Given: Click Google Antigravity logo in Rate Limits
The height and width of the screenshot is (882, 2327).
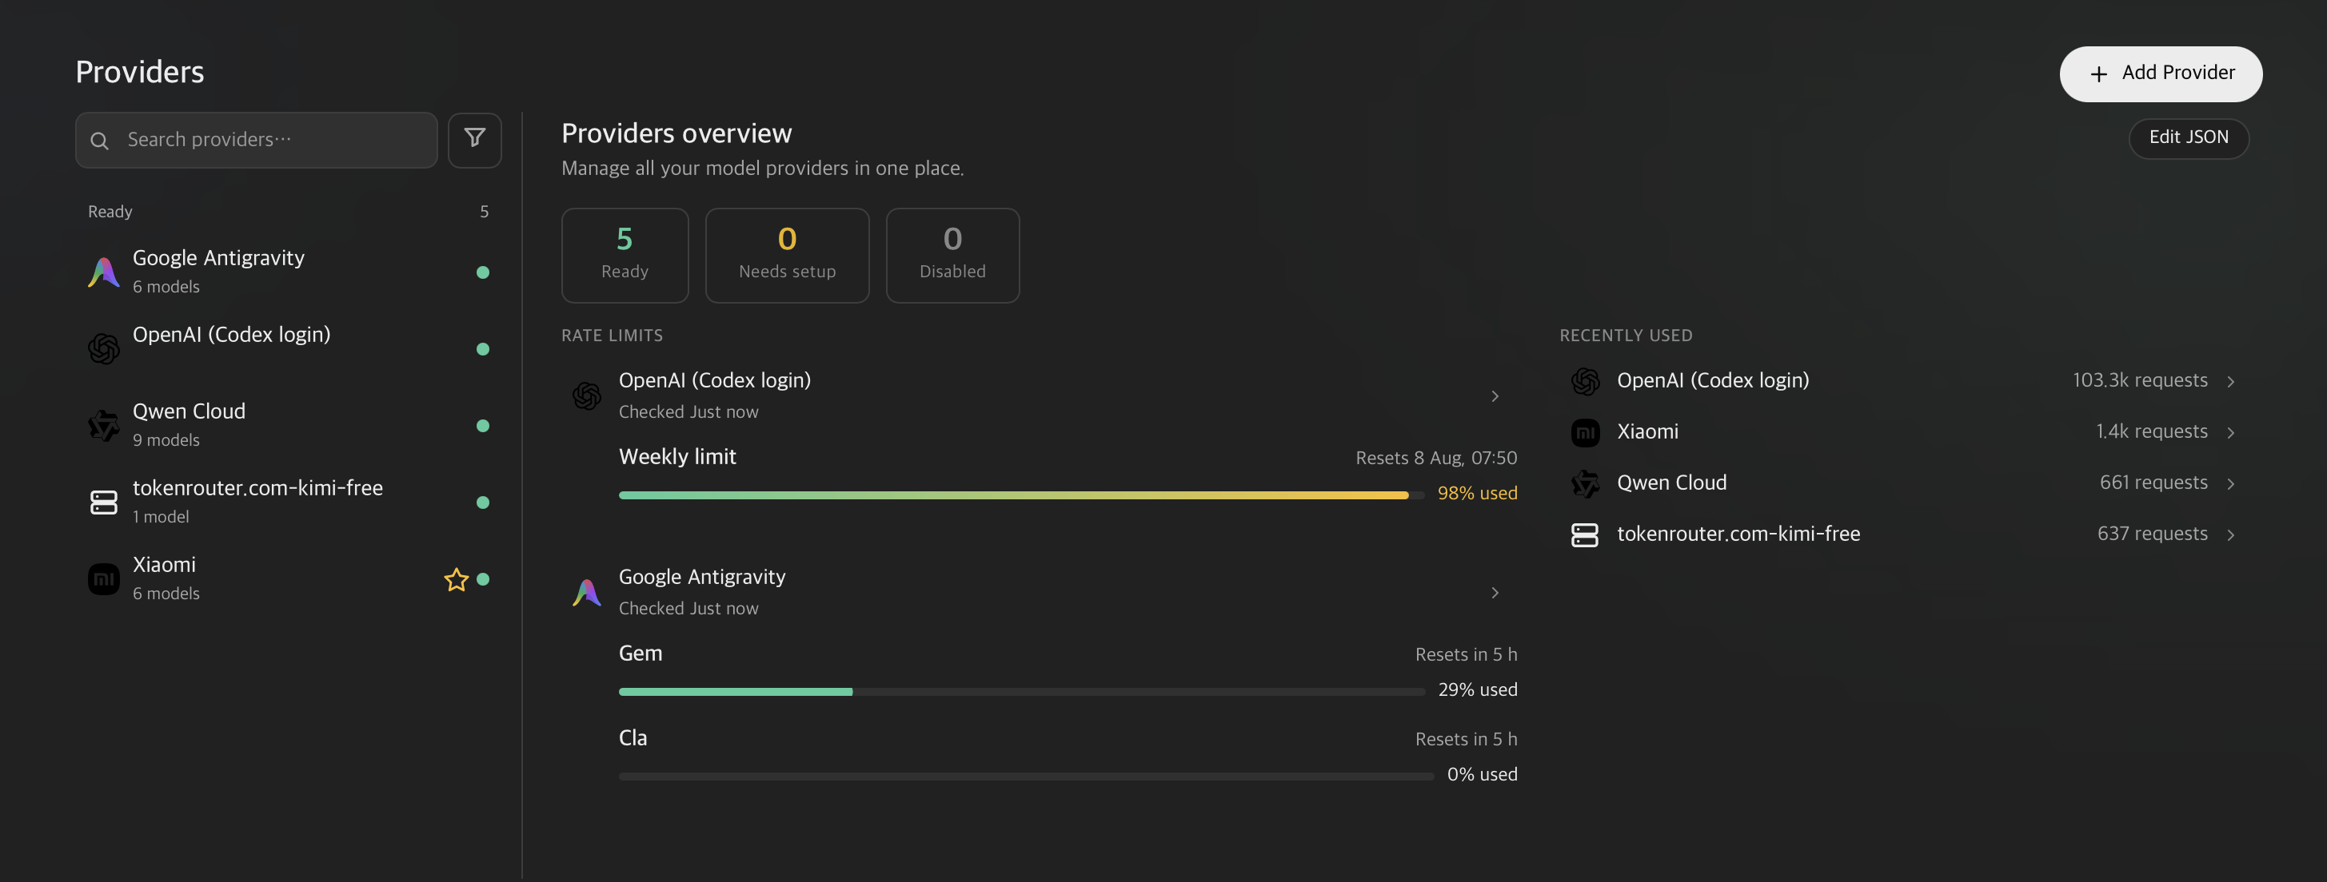Looking at the screenshot, I should click(x=587, y=592).
